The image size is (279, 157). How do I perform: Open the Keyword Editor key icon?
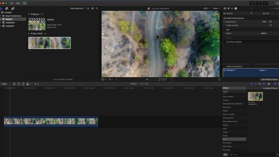(x=18, y=3)
